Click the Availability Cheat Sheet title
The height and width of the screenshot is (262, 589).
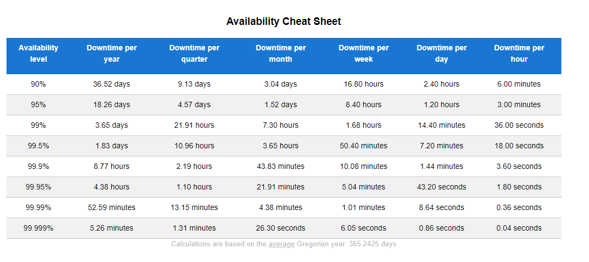tap(283, 22)
